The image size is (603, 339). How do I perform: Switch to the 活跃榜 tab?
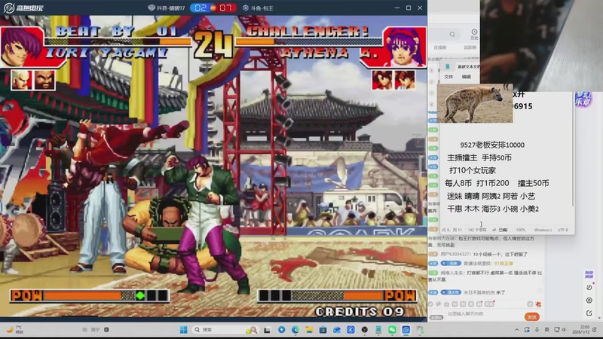(470, 47)
